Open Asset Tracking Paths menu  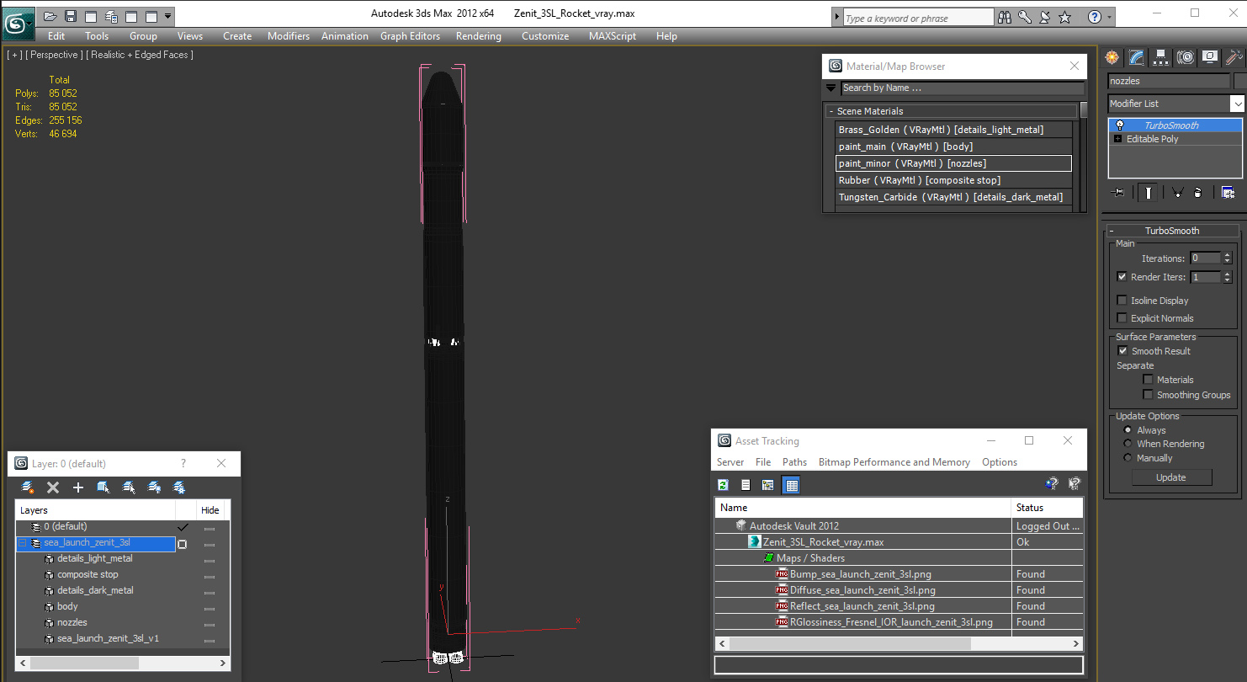click(x=794, y=462)
